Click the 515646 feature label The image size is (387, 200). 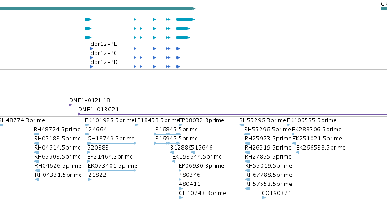click(x=202, y=148)
